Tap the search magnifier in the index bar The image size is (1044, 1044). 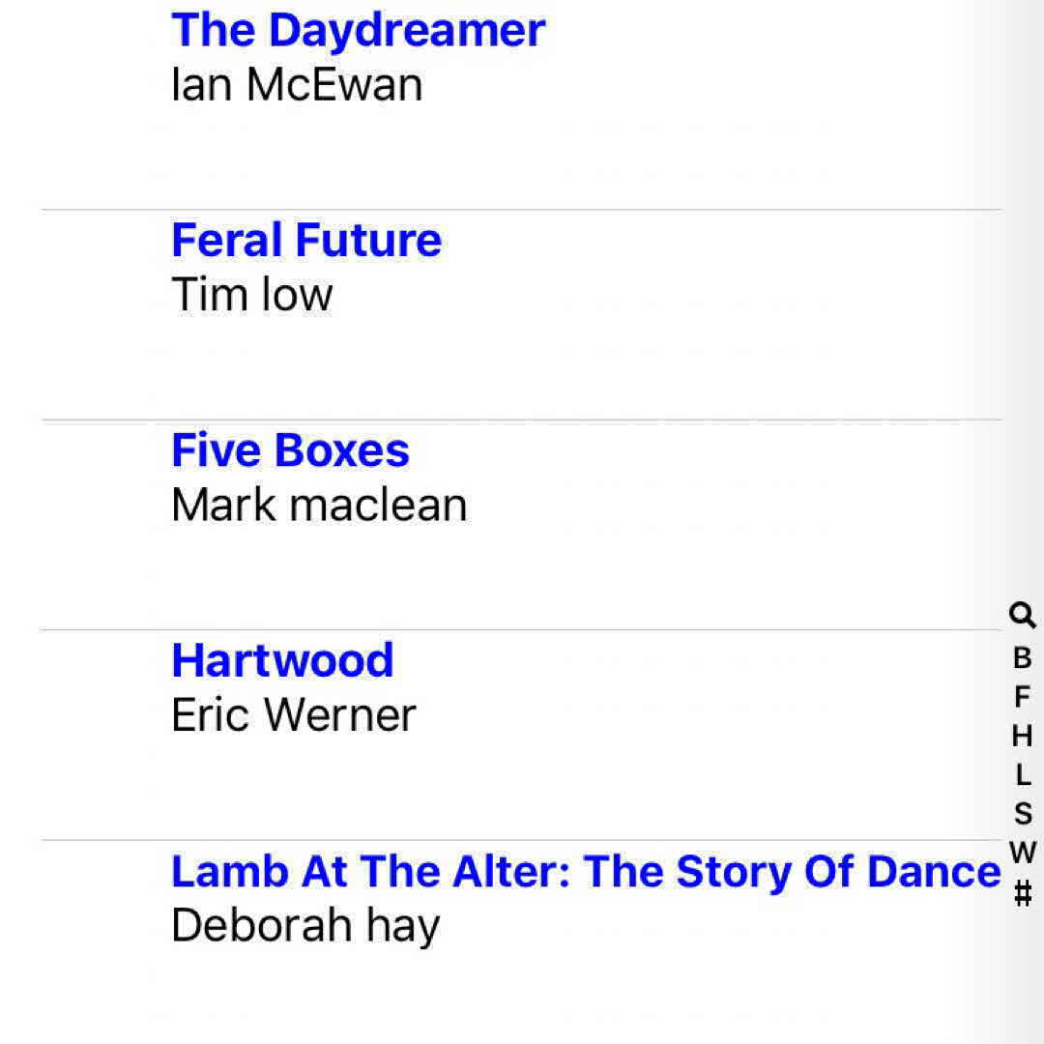click(x=1023, y=615)
